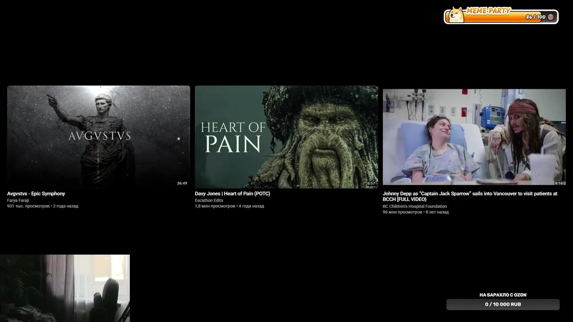Open the Heart of Pain Davy Jones thumbnail
This screenshot has height=322, width=573.
(x=286, y=137)
